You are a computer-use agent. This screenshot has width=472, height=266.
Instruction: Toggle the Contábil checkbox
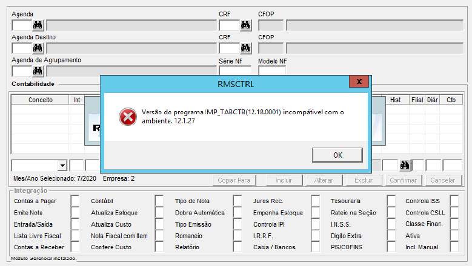coord(159,201)
